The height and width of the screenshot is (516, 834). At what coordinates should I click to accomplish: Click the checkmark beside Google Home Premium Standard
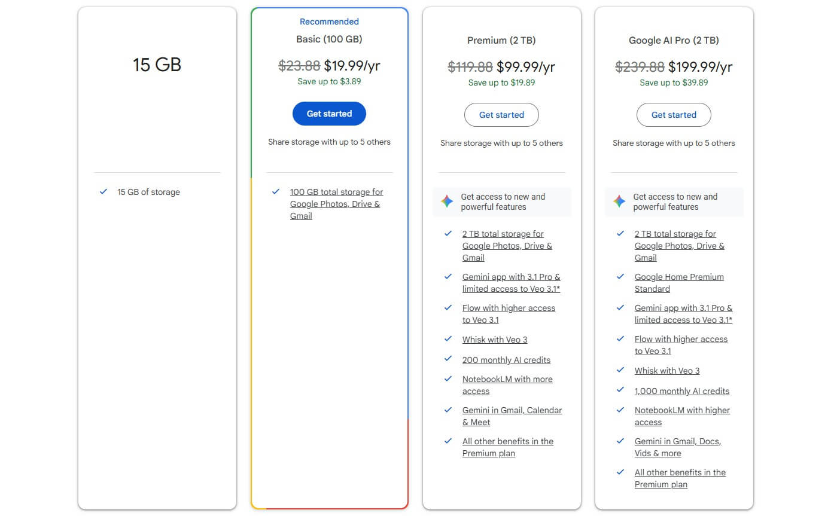620,276
